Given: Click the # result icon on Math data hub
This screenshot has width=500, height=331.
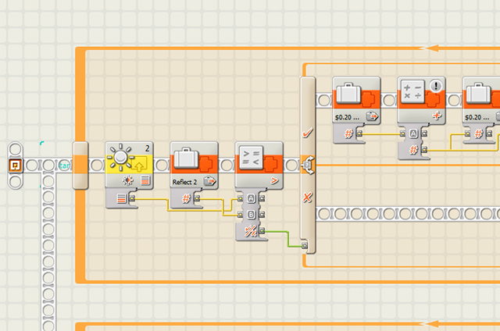Looking at the screenshot, I should click(413, 149).
